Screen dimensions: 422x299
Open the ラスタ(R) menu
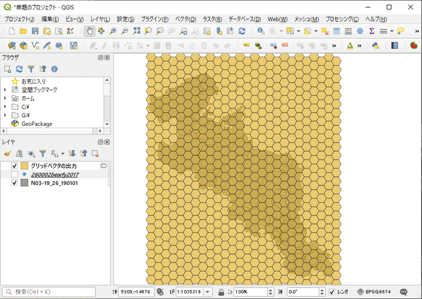point(213,19)
